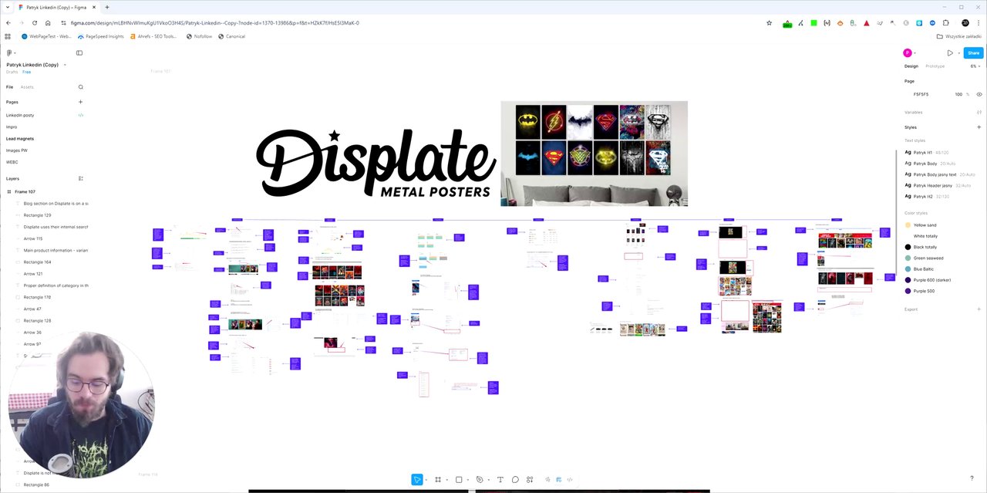Select the Patryk Linkedin (Copy) browser tab
This screenshot has width=987, height=493.
coord(57,7)
